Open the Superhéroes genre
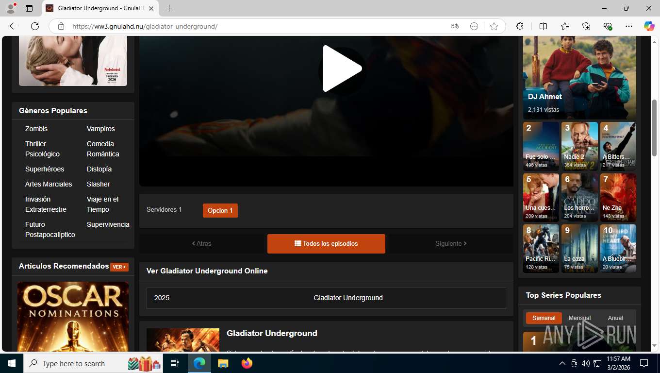The height and width of the screenshot is (373, 660). point(45,169)
